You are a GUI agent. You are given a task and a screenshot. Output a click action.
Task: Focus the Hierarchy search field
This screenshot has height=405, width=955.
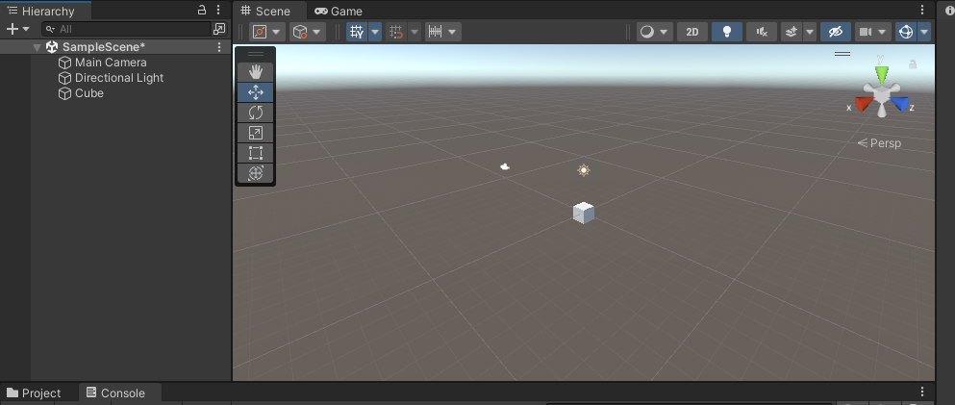(x=127, y=29)
